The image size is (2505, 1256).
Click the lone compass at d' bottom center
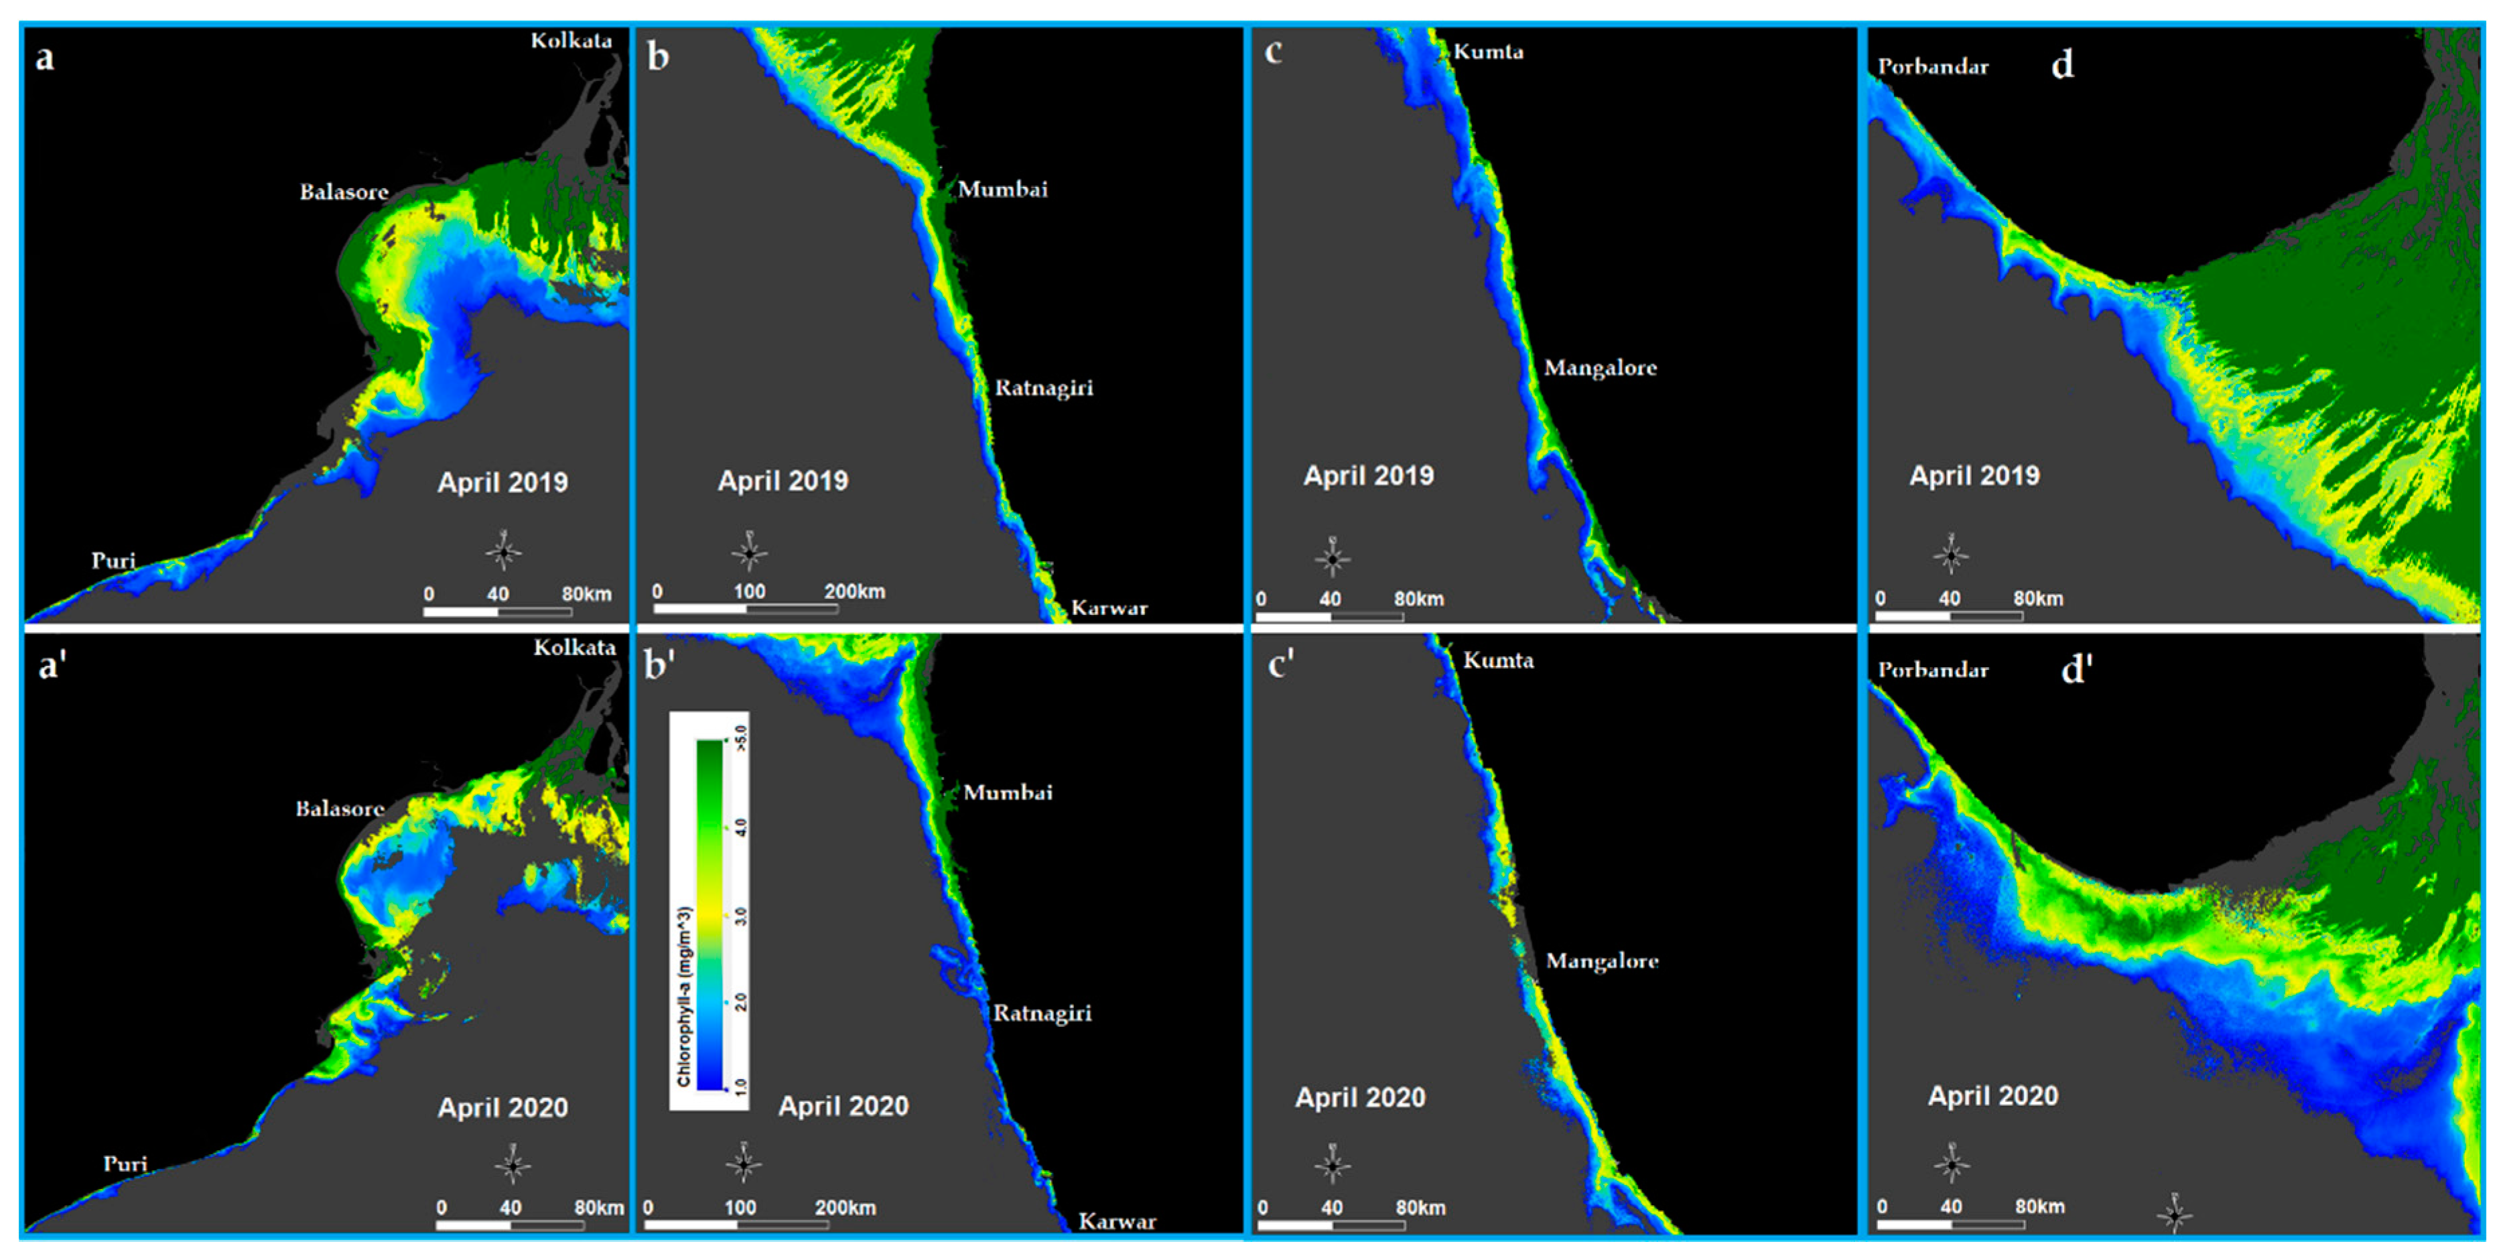[2174, 1214]
